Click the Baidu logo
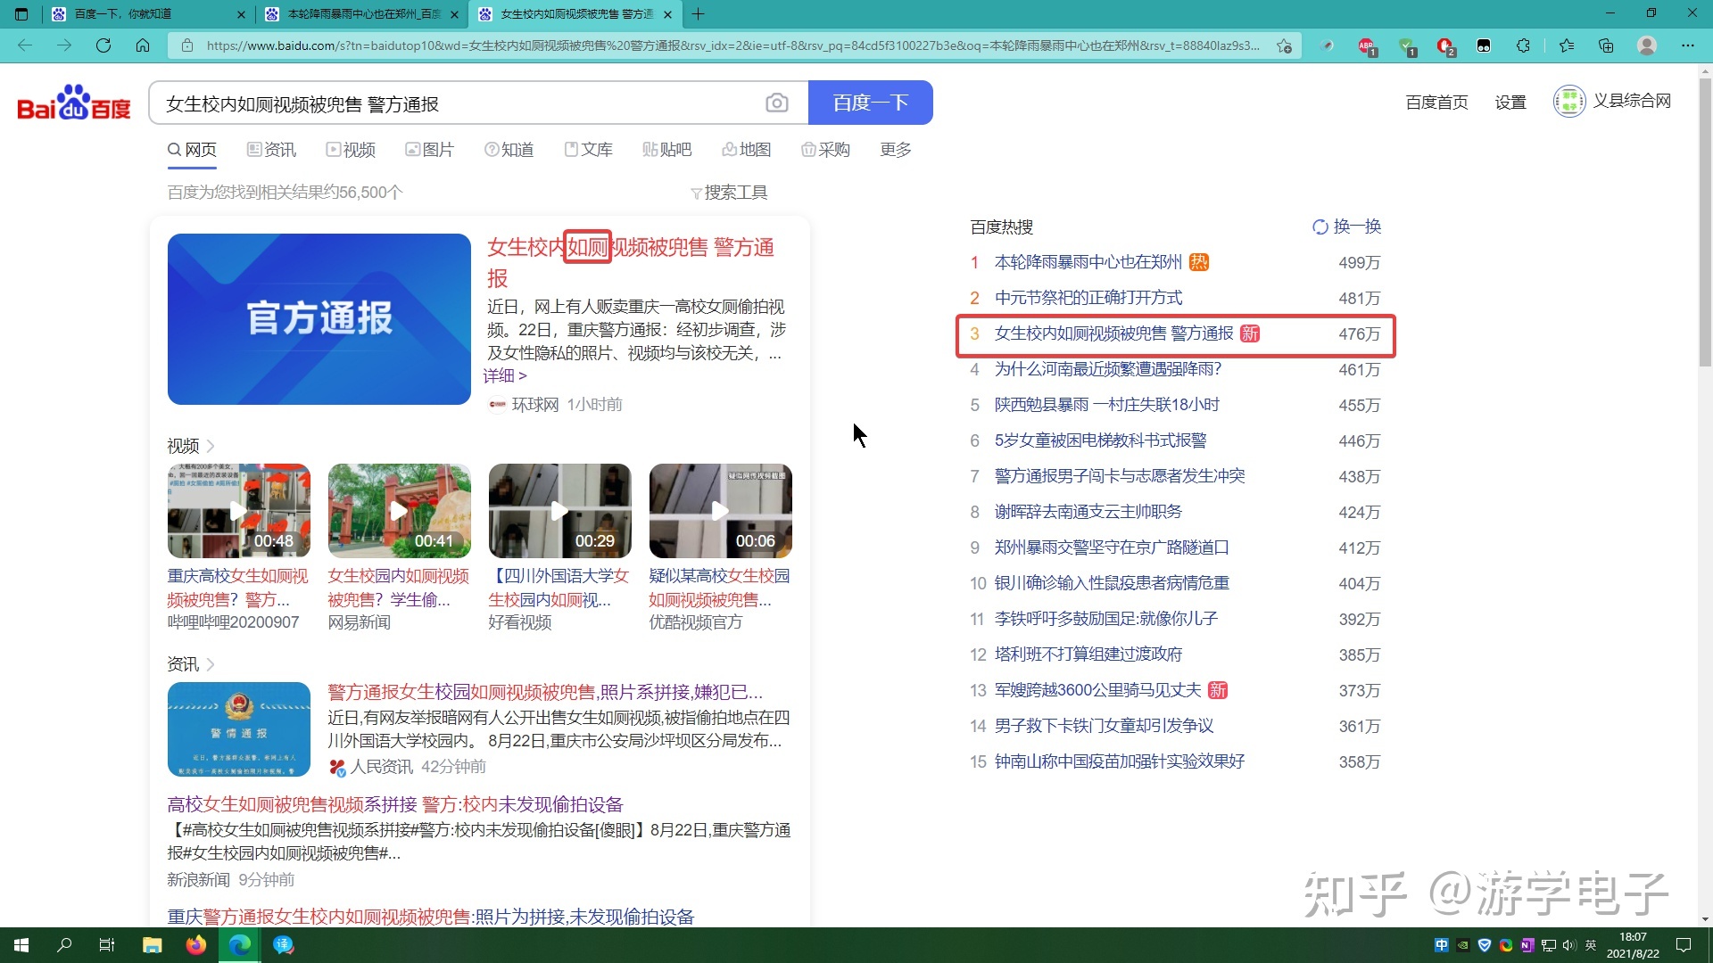Viewport: 1713px width, 963px height. (74, 103)
